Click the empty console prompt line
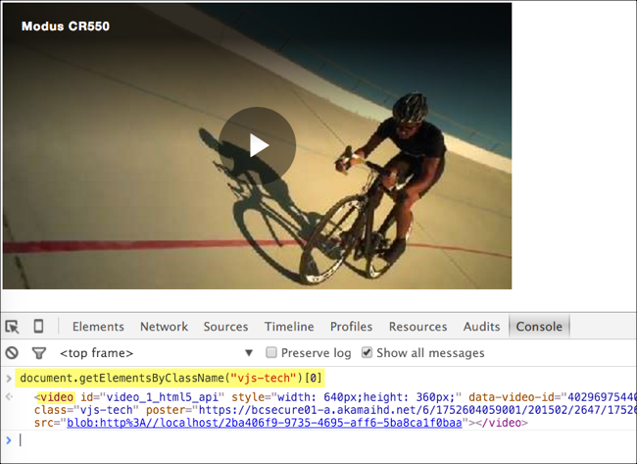The height and width of the screenshot is (464, 637). tap(294, 440)
